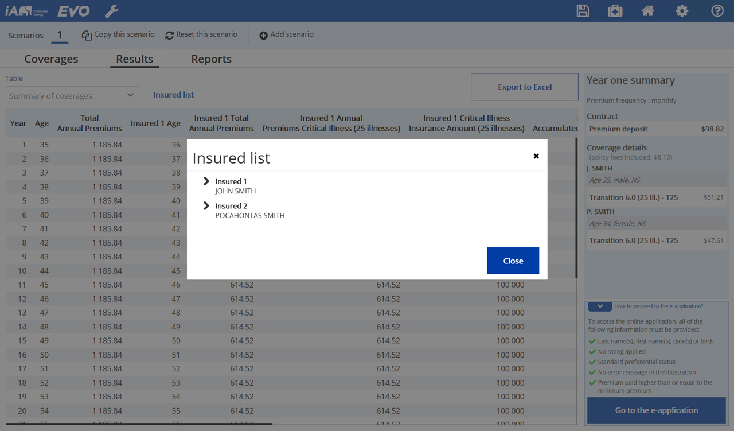Save using the floppy disk icon

583,11
